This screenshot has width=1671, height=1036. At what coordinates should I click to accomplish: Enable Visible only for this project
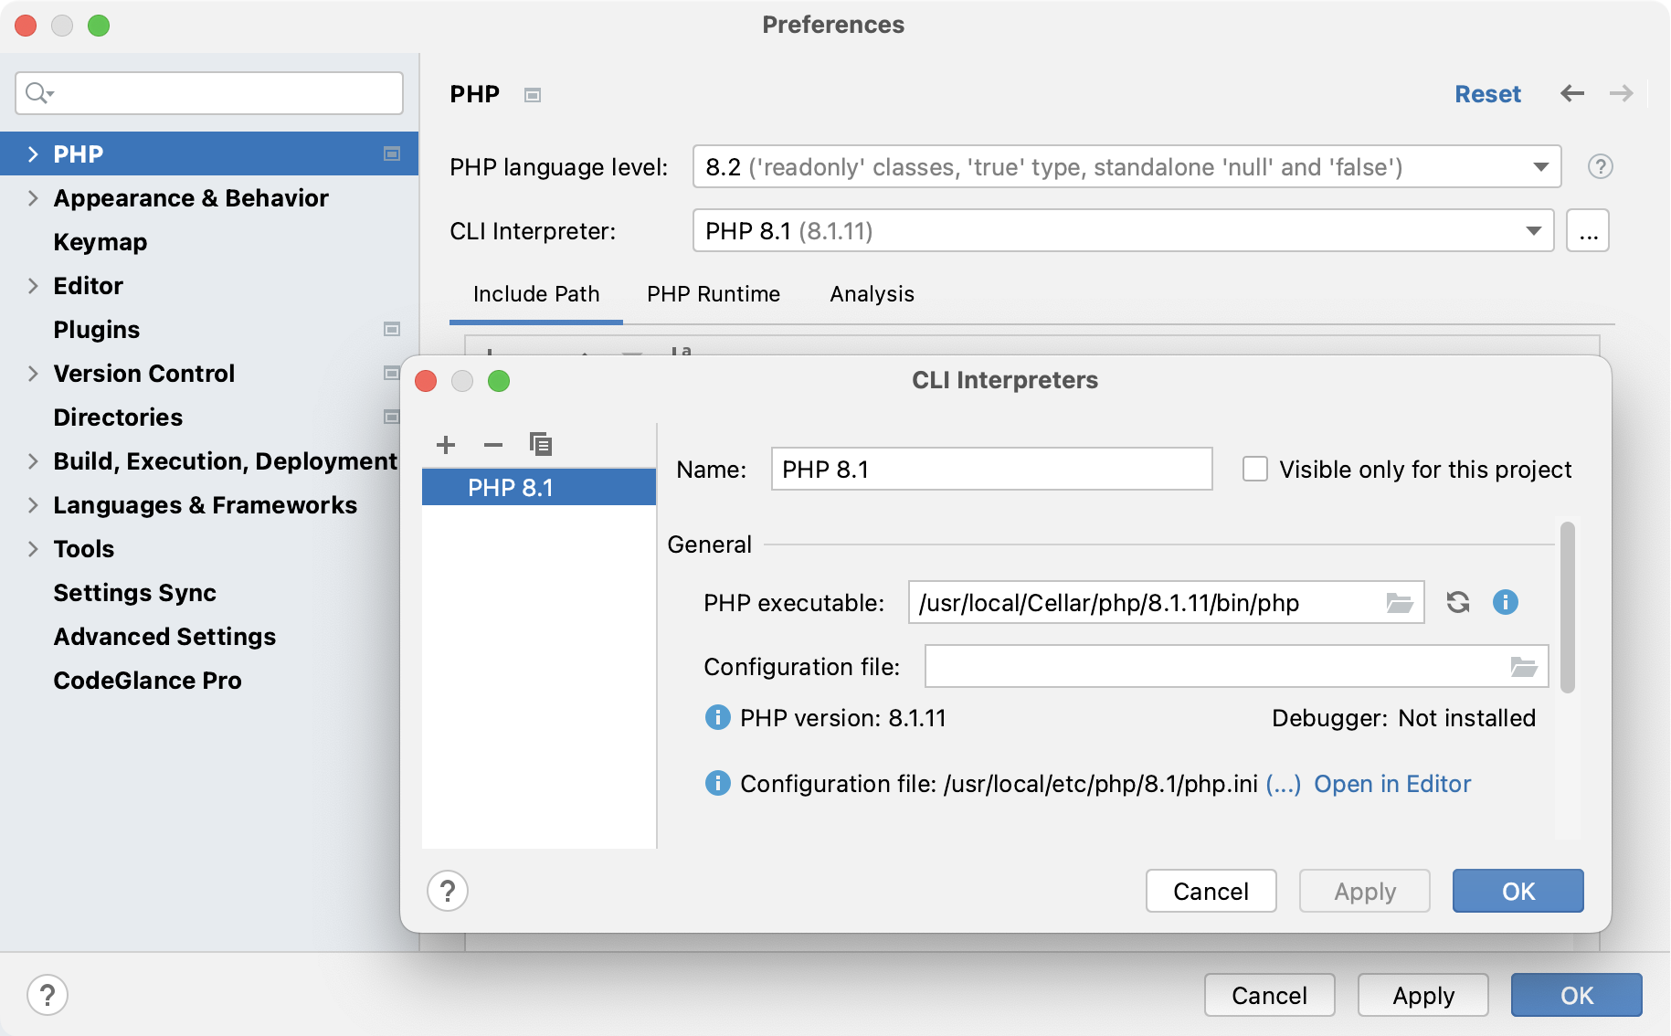[1255, 469]
